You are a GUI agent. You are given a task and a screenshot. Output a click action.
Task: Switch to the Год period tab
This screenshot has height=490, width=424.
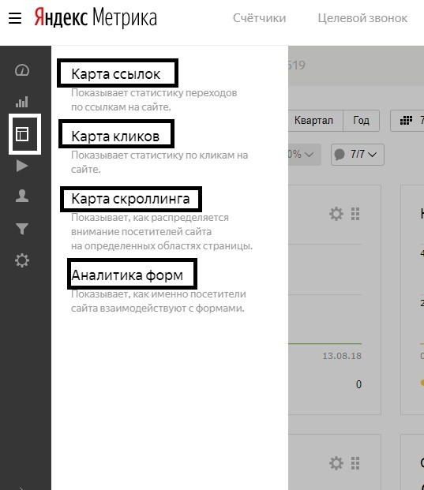pyautogui.click(x=361, y=120)
